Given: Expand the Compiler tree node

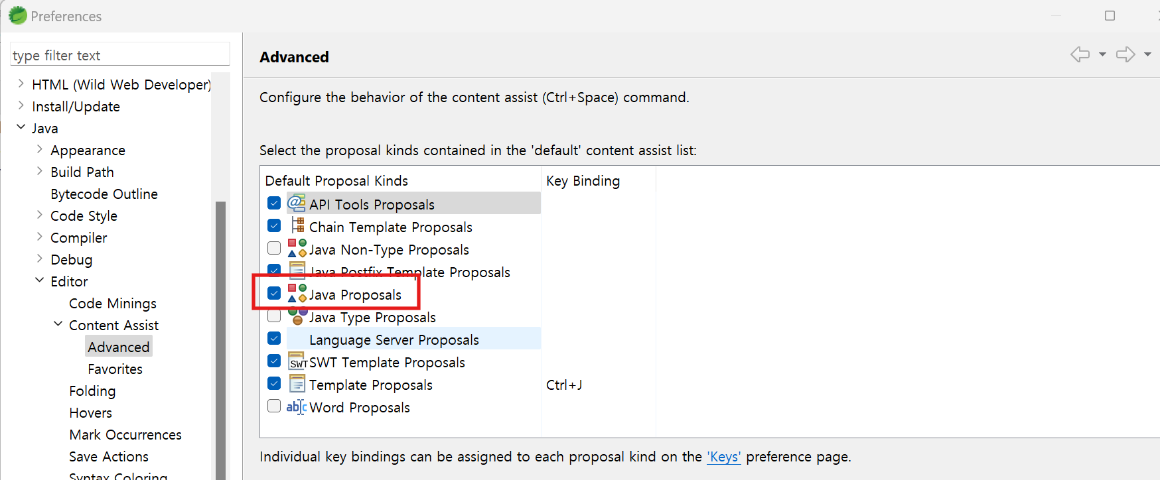Looking at the screenshot, I should tap(40, 237).
